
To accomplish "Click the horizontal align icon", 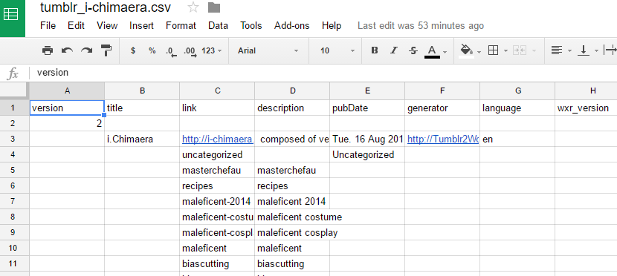I will [556, 50].
